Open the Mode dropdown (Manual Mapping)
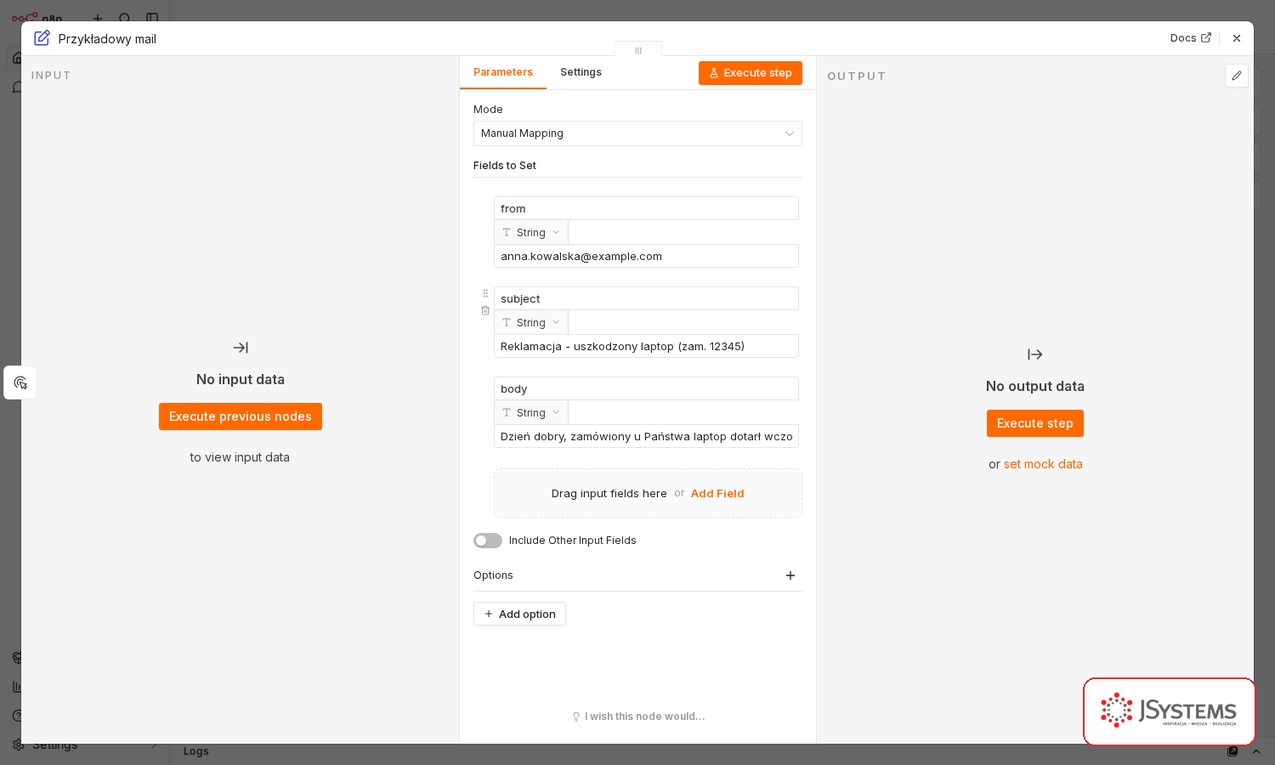The width and height of the screenshot is (1275, 765). pyautogui.click(x=637, y=133)
